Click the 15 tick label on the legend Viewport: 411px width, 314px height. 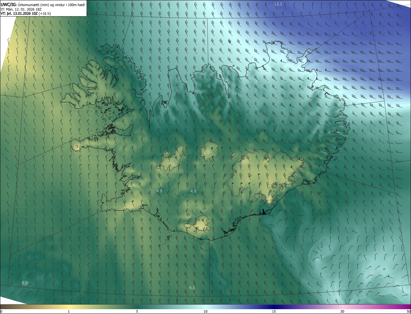click(274, 311)
